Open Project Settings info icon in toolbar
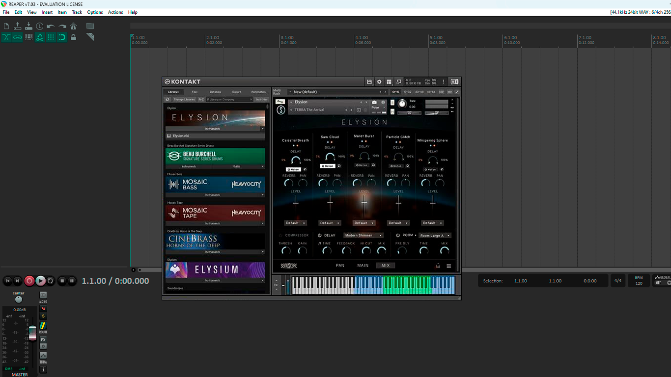 tap(40, 26)
